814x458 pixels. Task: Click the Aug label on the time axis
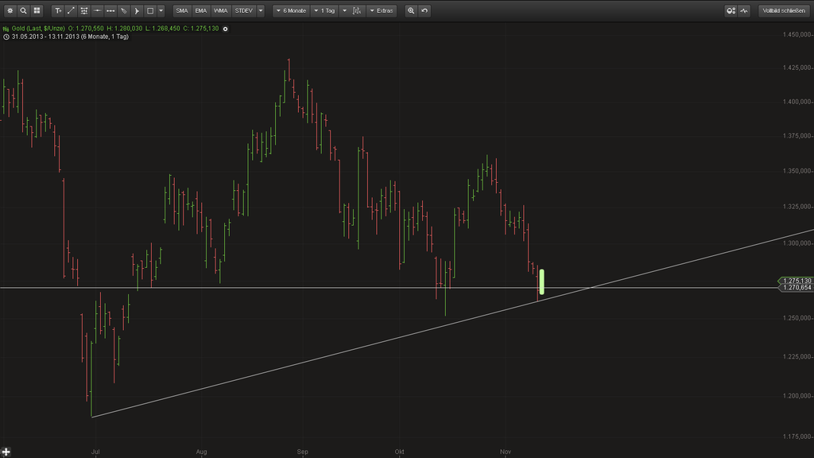pyautogui.click(x=201, y=452)
